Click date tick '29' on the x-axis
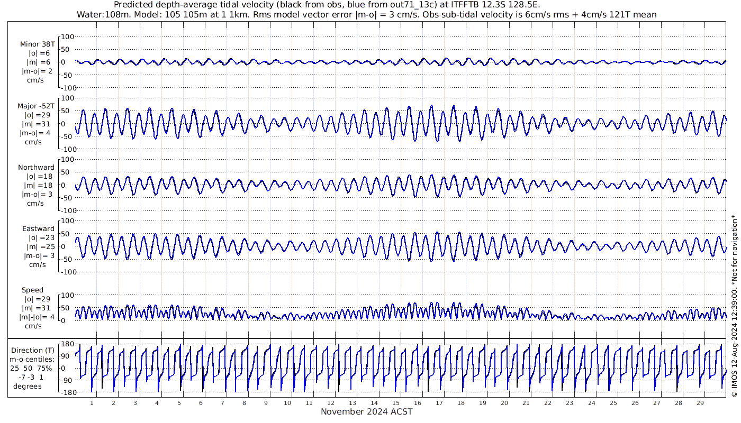 tap(700, 403)
